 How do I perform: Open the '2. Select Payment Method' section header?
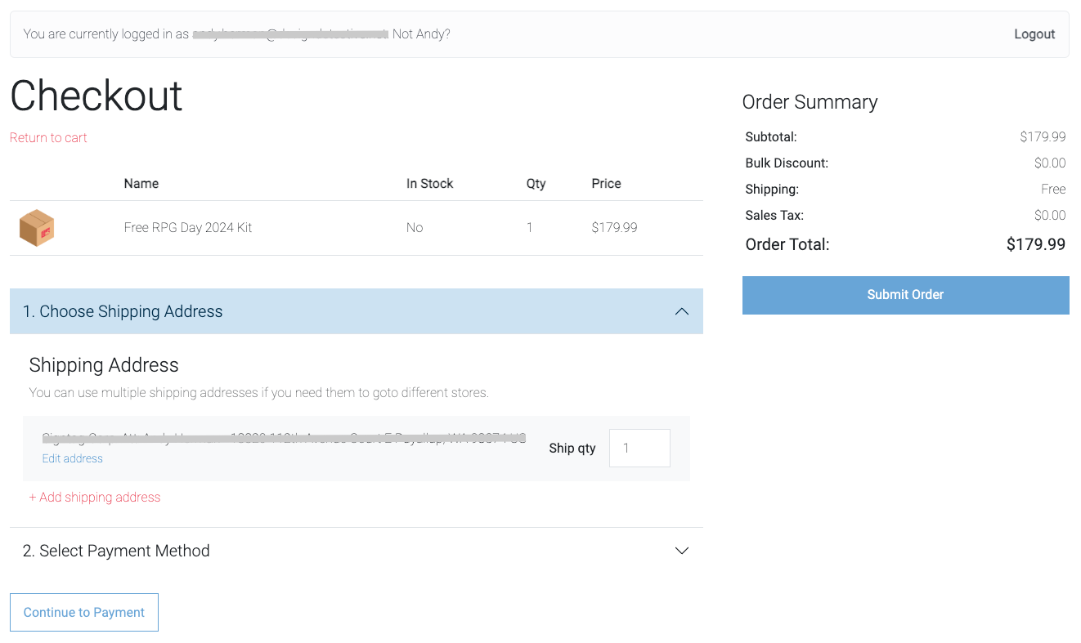click(116, 551)
